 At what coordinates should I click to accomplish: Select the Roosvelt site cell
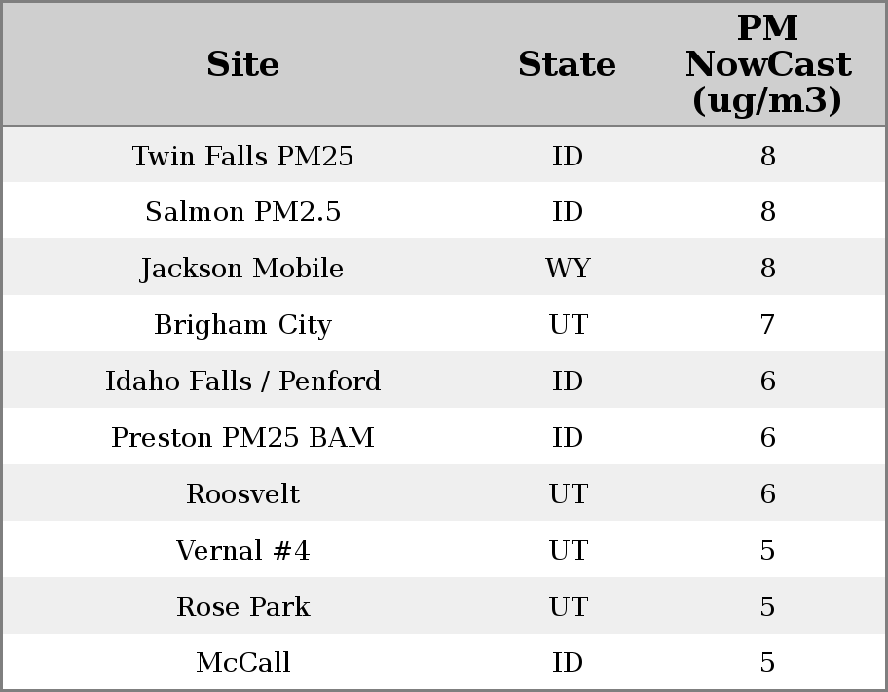tap(242, 494)
